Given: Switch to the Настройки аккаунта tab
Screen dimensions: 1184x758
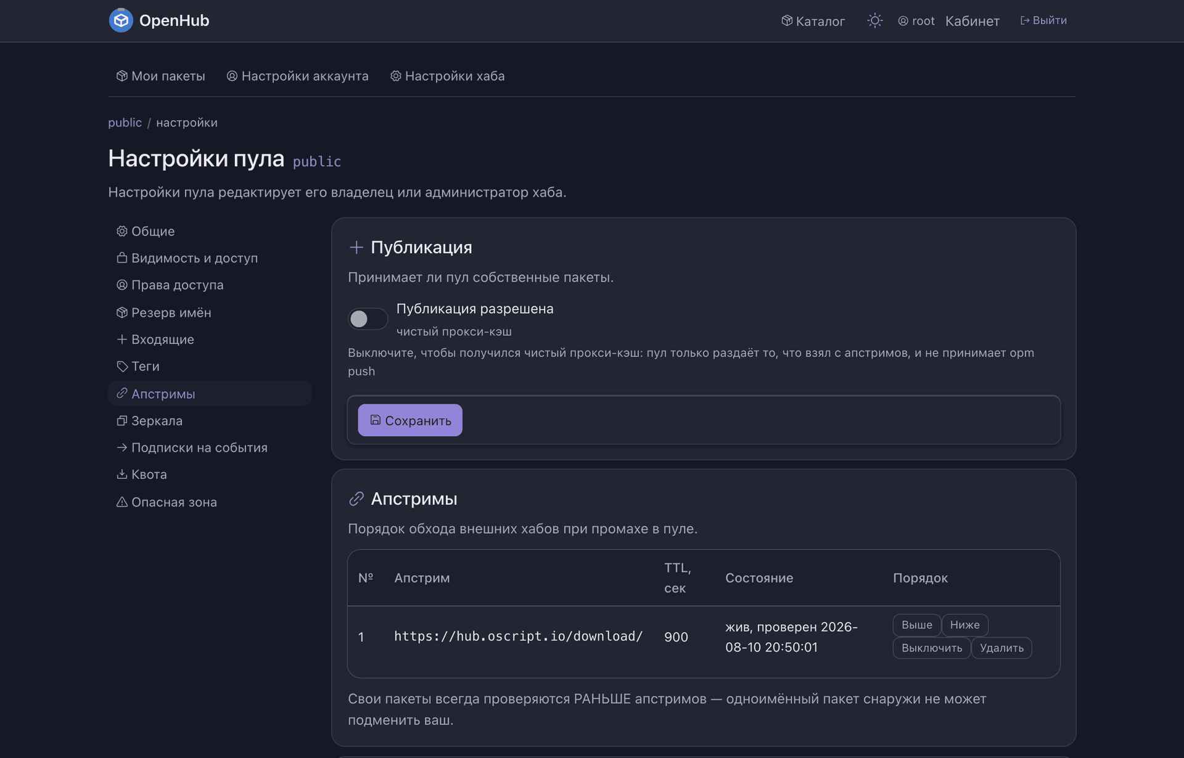Looking at the screenshot, I should click(x=297, y=76).
